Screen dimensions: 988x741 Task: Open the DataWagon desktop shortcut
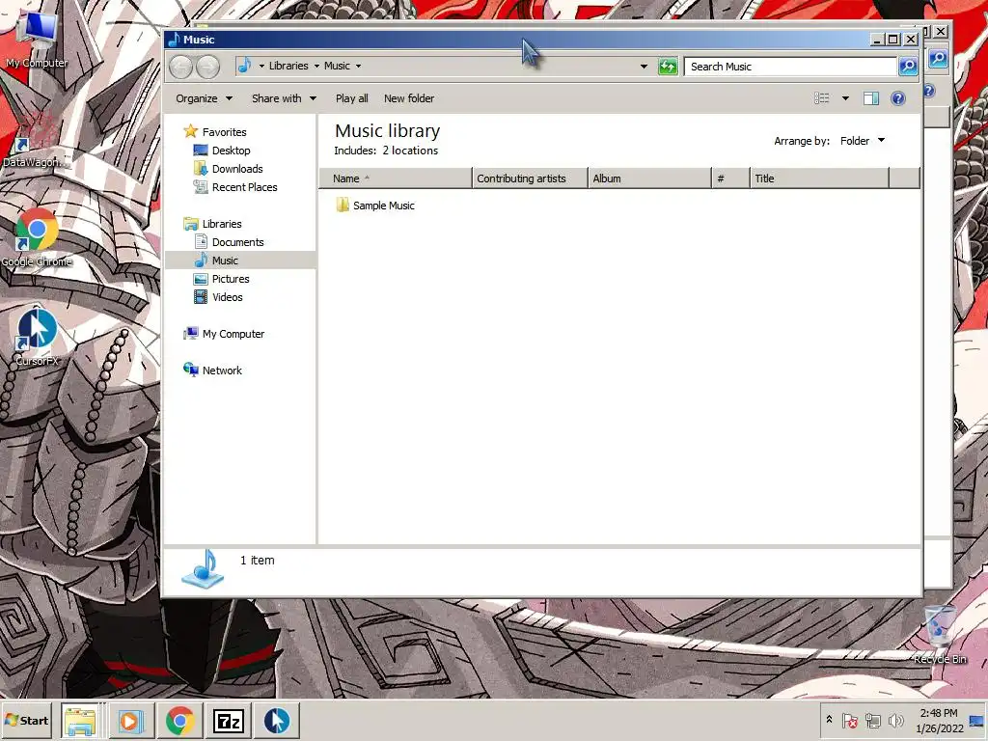coord(36,140)
